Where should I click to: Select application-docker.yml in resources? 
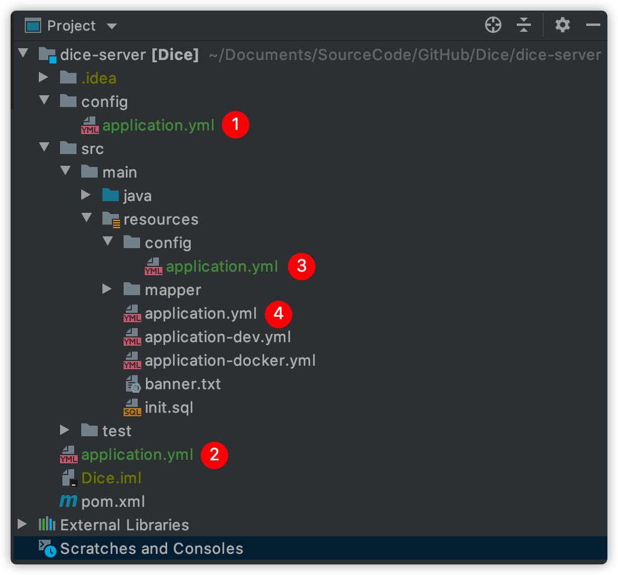[230, 360]
